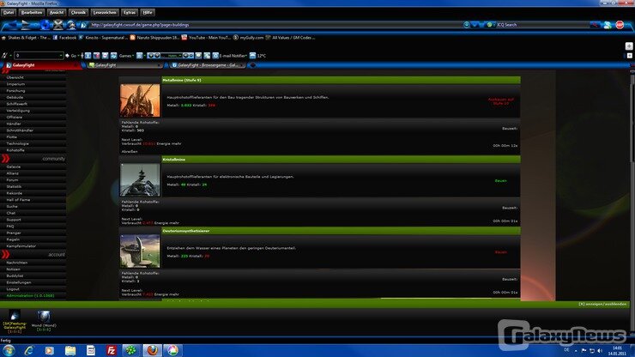Switch to GalaxyFight - Browsergame tab
The height and width of the screenshot is (357, 635).
[x=208, y=65]
